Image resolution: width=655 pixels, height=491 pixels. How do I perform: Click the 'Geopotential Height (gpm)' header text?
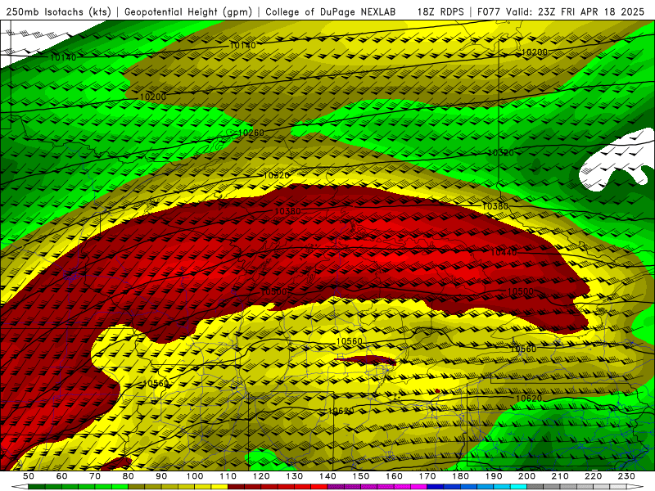(188, 12)
